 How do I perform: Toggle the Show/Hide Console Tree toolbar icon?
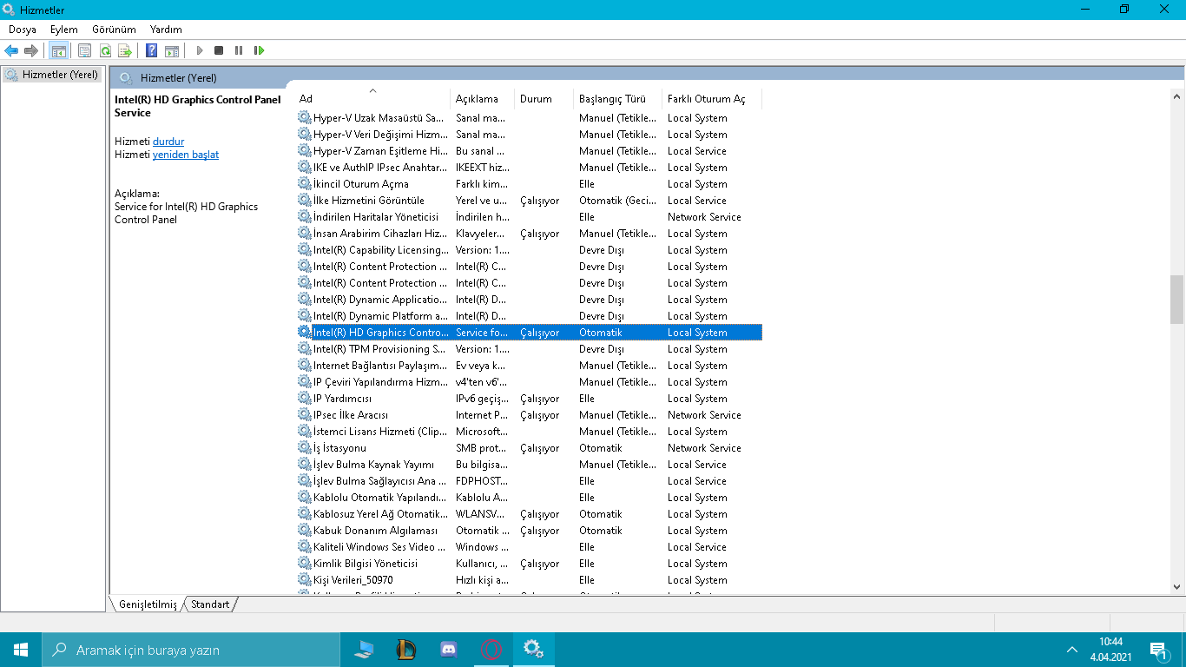[58, 50]
